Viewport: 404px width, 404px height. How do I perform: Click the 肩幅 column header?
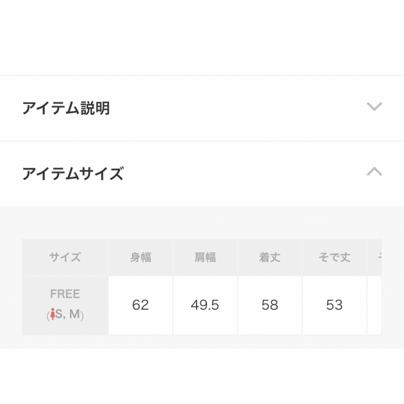(x=205, y=257)
